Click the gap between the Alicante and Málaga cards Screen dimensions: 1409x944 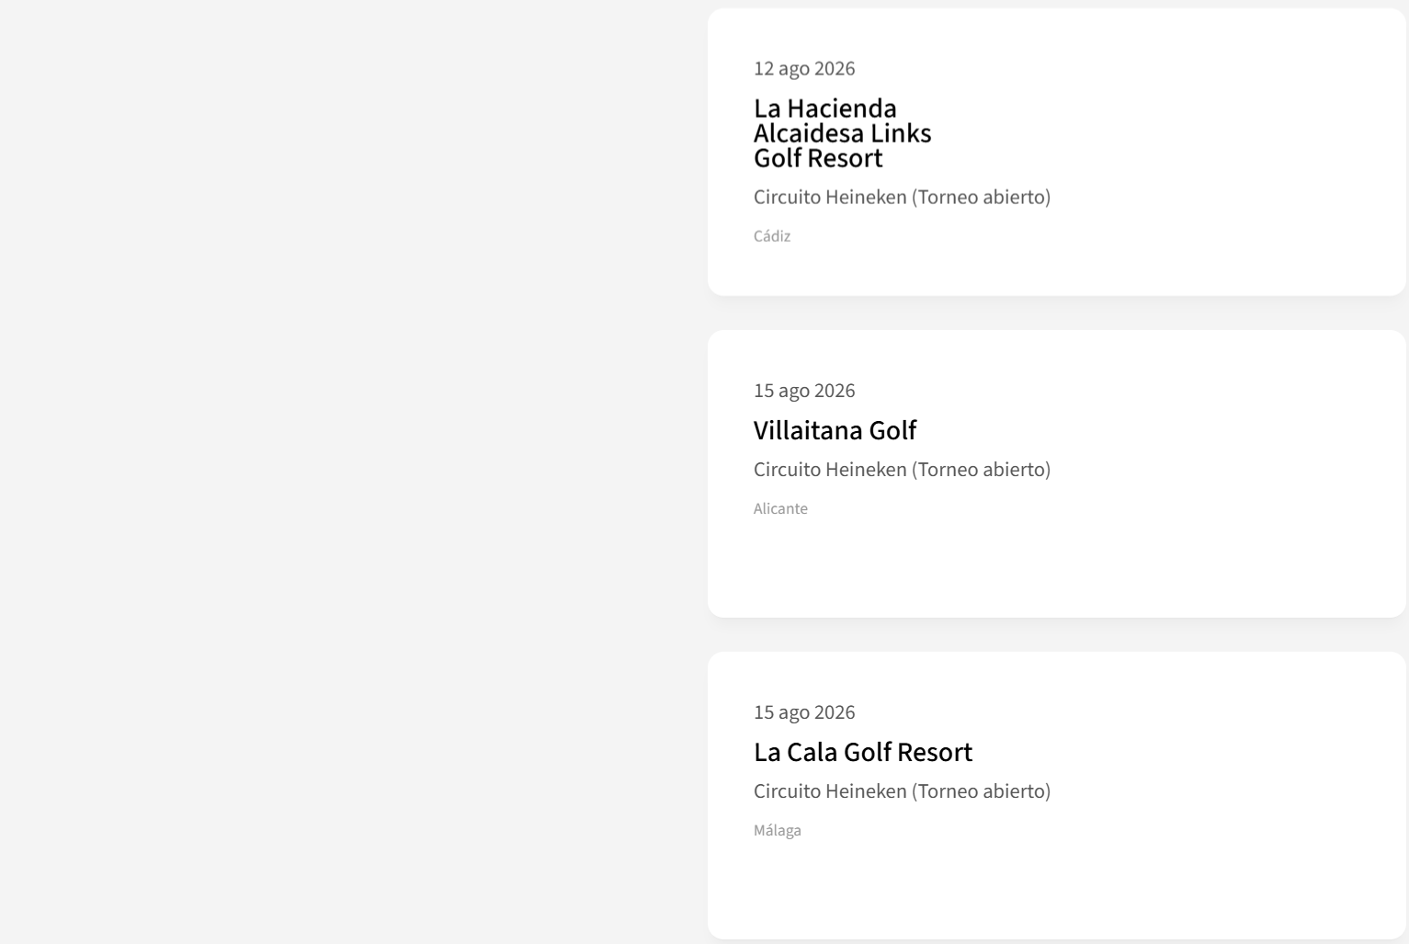tap(1057, 634)
